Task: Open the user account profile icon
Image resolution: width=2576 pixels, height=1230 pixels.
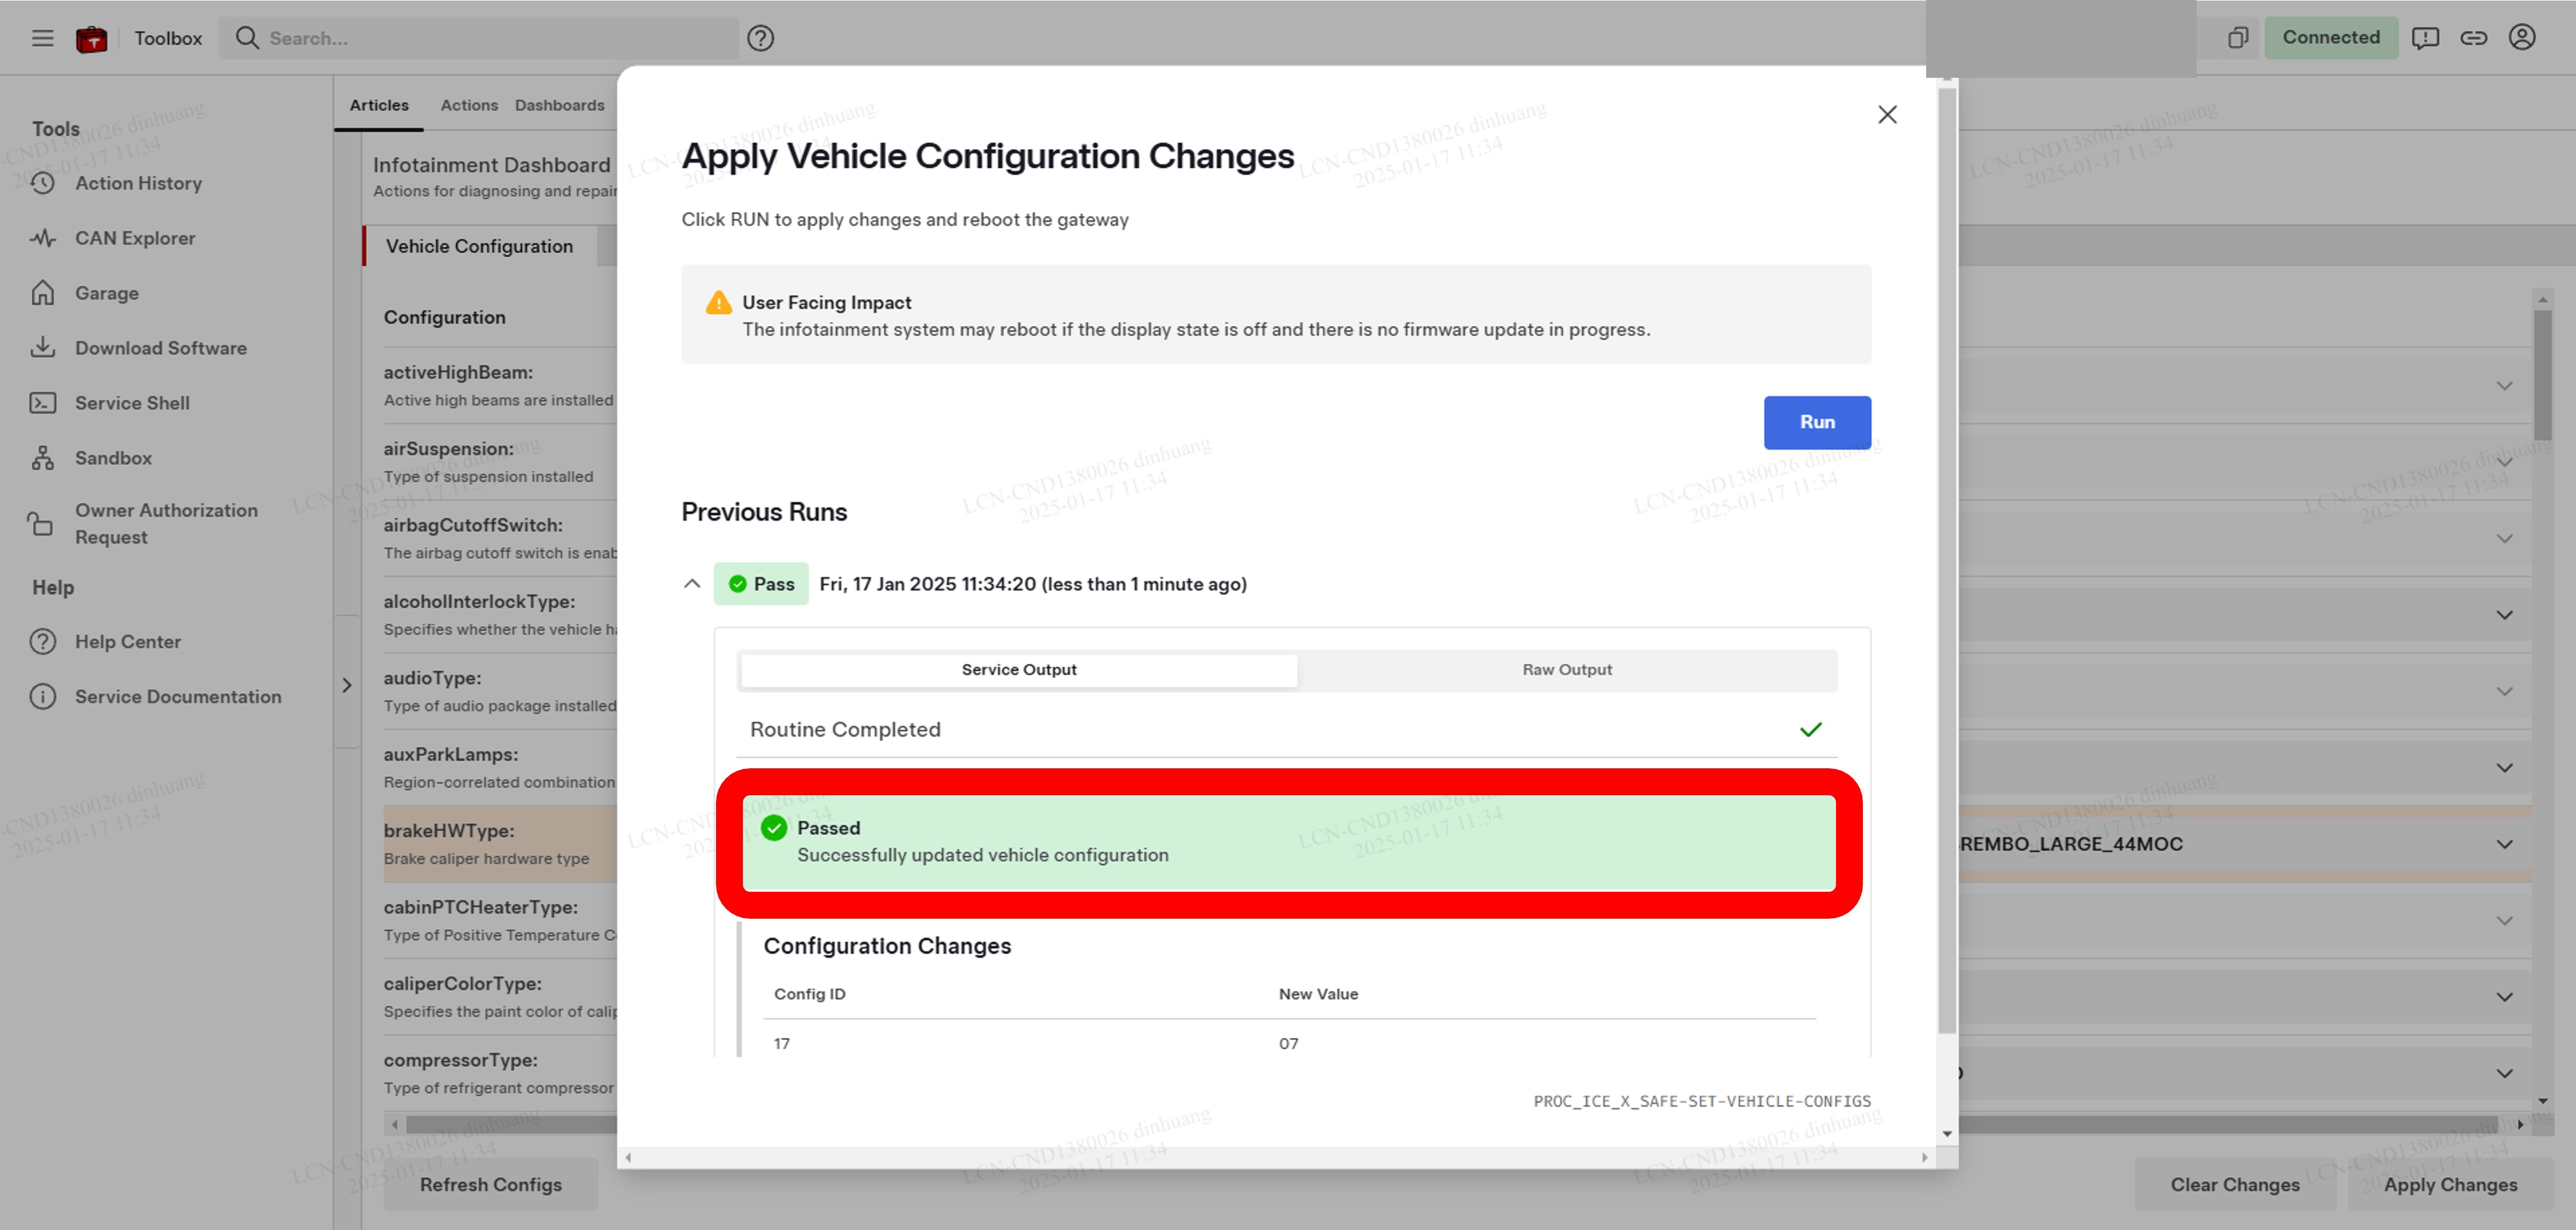Action: tap(2521, 38)
